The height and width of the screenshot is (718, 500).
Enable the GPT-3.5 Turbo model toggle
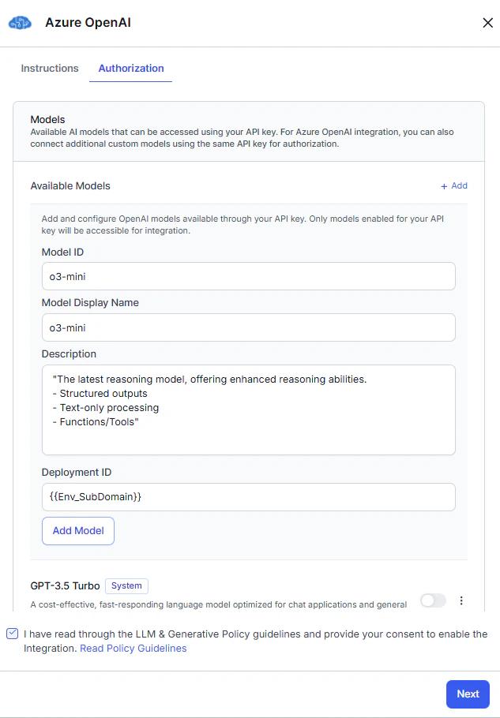click(x=432, y=600)
